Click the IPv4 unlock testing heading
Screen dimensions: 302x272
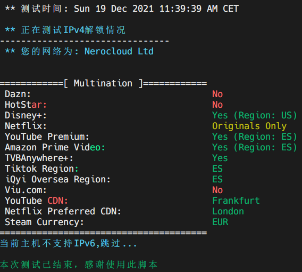(x=65, y=30)
